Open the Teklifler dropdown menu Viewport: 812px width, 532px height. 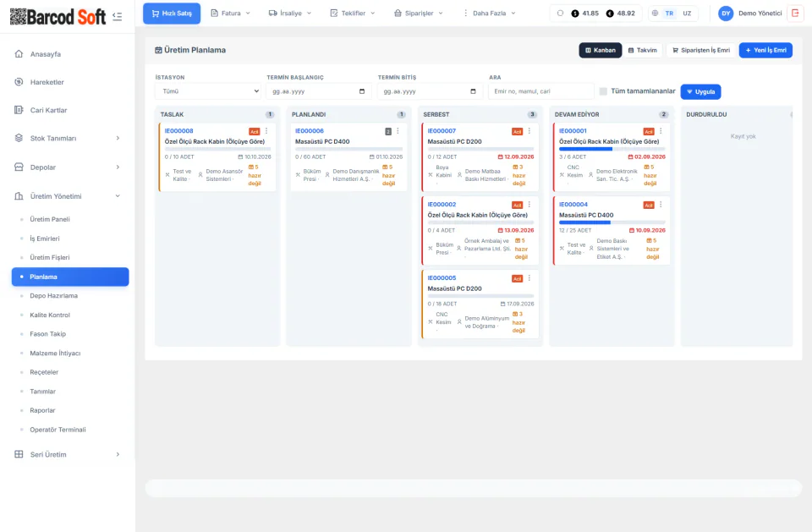(353, 13)
